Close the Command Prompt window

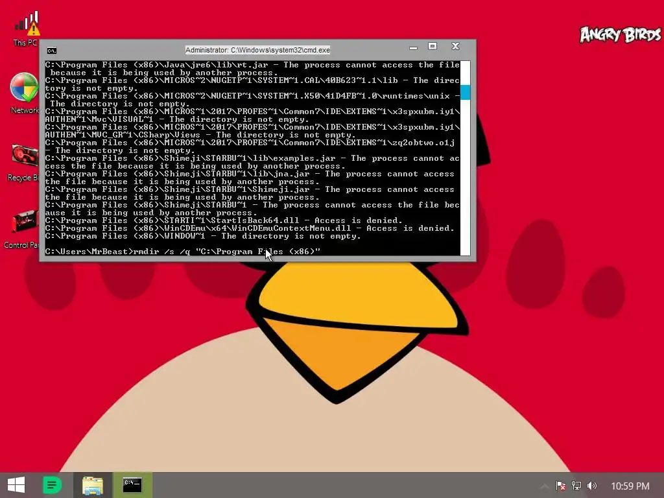[455, 46]
